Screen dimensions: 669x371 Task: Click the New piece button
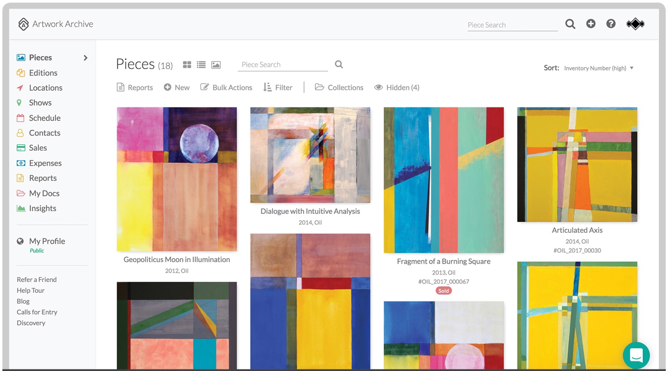coord(176,88)
